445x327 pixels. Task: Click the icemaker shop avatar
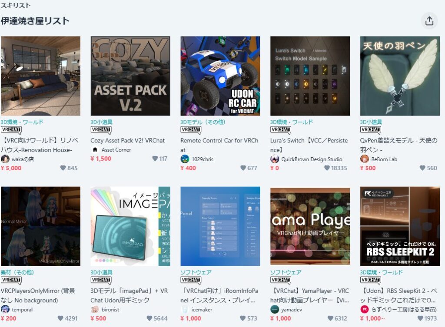[185, 310]
